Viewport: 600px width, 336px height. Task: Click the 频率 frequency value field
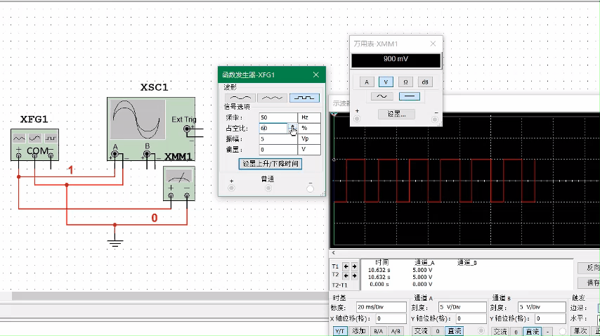278,117
